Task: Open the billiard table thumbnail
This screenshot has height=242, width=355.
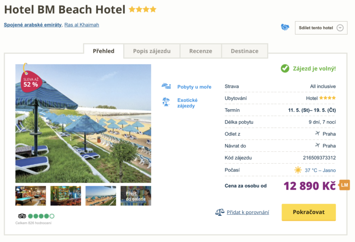Action: click(x=31, y=195)
